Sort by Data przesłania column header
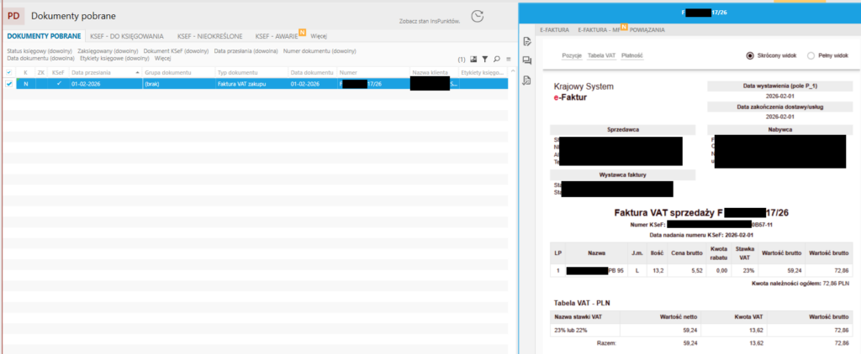 [92, 73]
